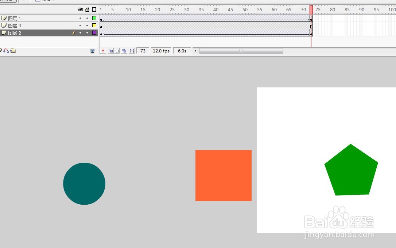Screen dimensions: 396x248
Task: Toggle visibility dot for 图层 3
Action: click(80, 25)
